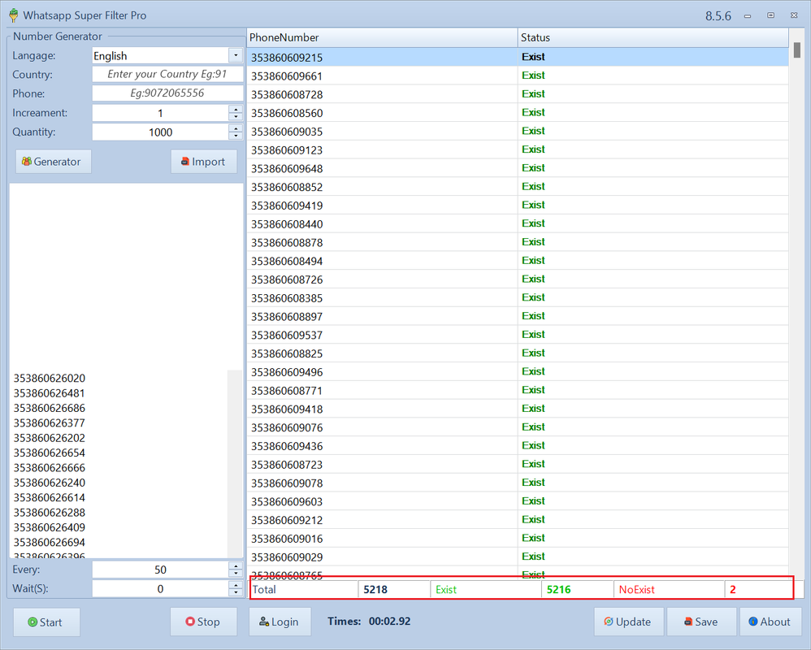Select row 353860609661
The width and height of the screenshot is (811, 650).
518,76
